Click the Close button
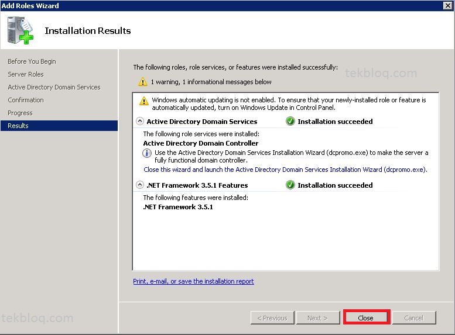Screen dimensions: 455x335 (x=367, y=317)
